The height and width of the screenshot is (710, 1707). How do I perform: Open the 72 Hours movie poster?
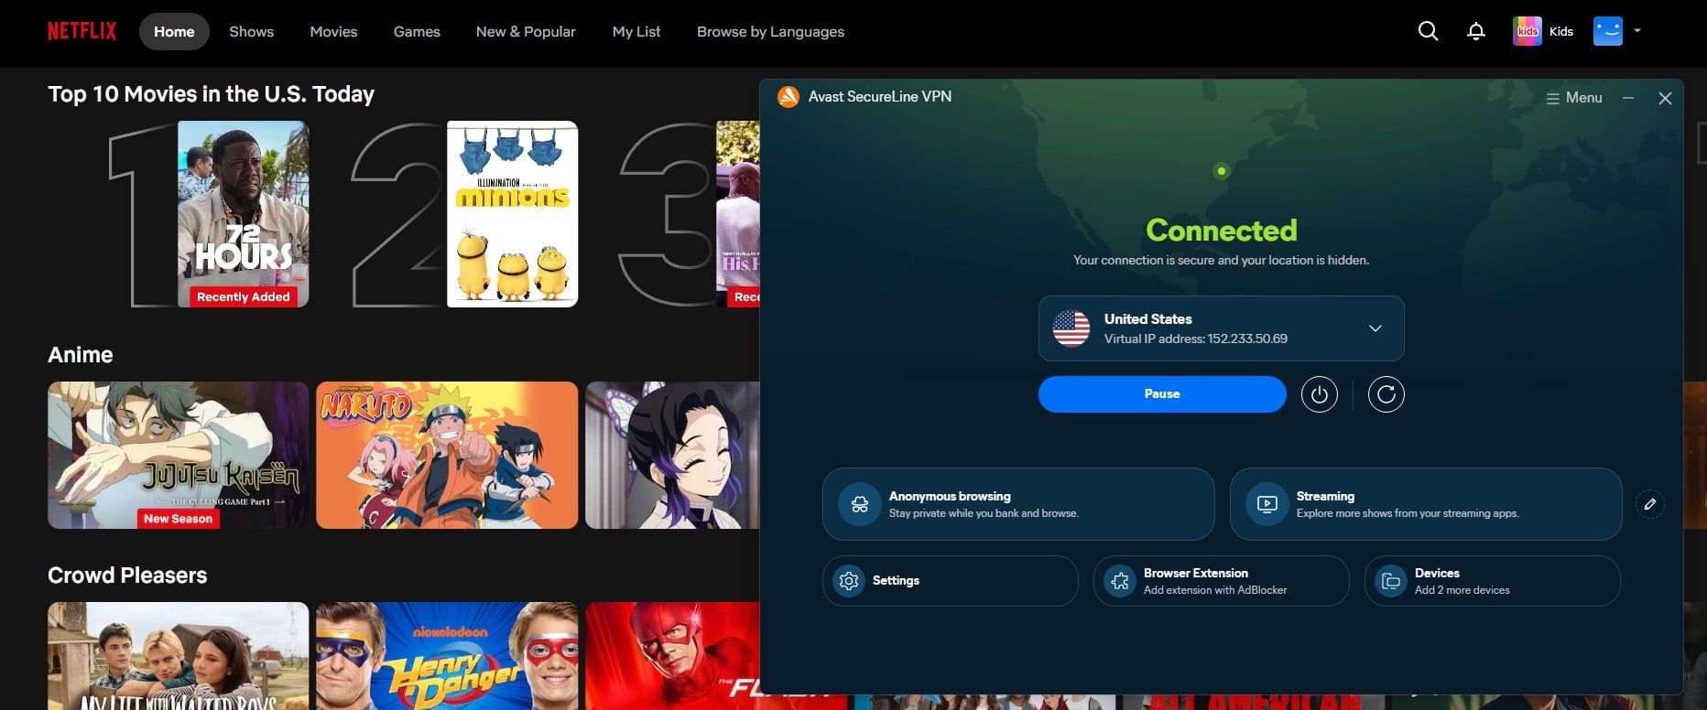point(243,214)
